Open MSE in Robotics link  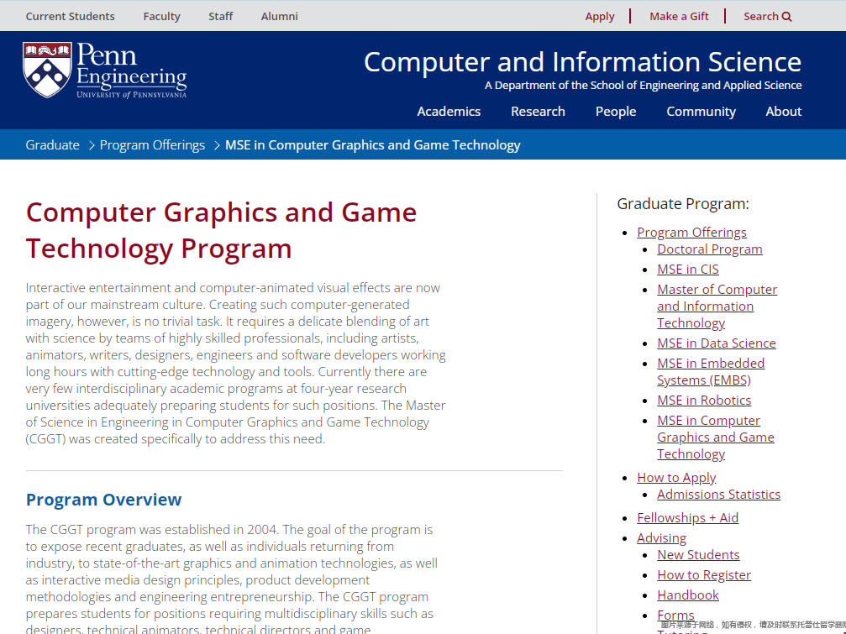click(704, 401)
